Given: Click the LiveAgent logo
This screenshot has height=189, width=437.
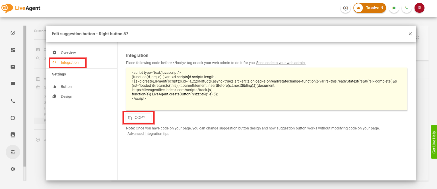Looking at the screenshot, I should coord(21,8).
